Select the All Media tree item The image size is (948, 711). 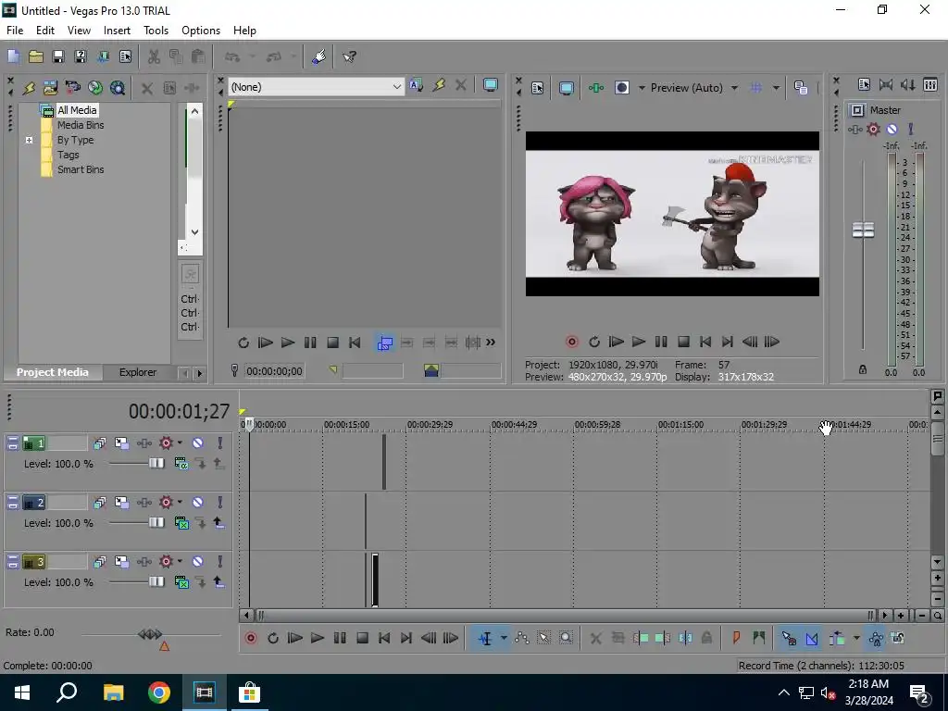[77, 110]
